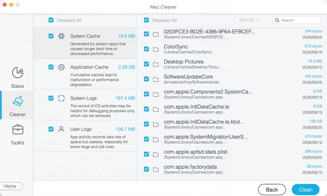Click the 19.4 MB size of Desktop Pictures
The image size is (327, 196).
coord(315,61)
